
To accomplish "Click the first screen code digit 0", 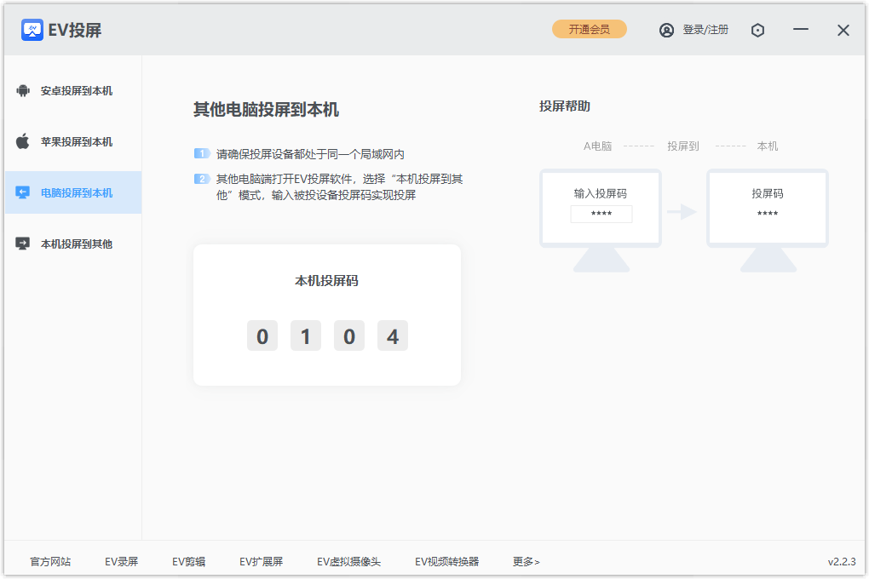I will click(x=262, y=335).
